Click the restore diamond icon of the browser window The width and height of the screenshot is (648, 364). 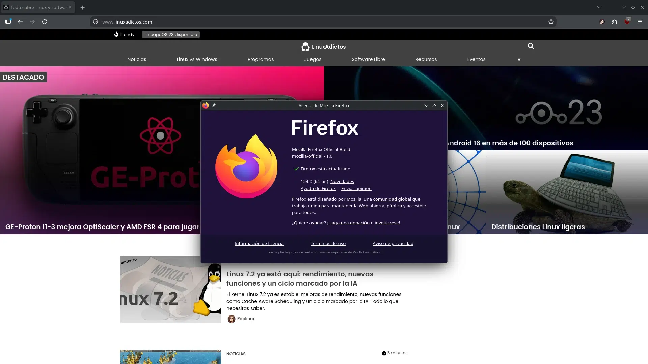click(633, 7)
